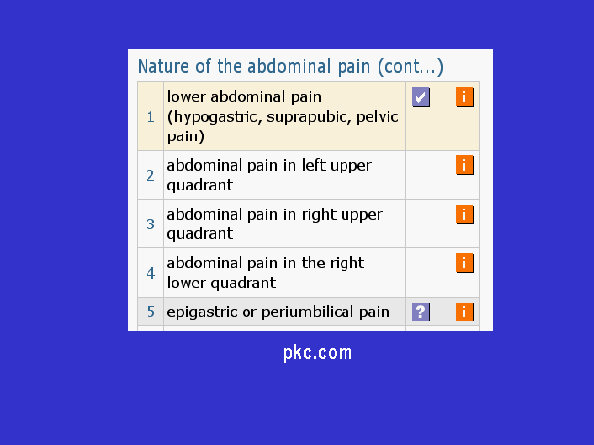Viewport: 594px width, 445px height.
Task: Select row number 4
Action: click(150, 273)
